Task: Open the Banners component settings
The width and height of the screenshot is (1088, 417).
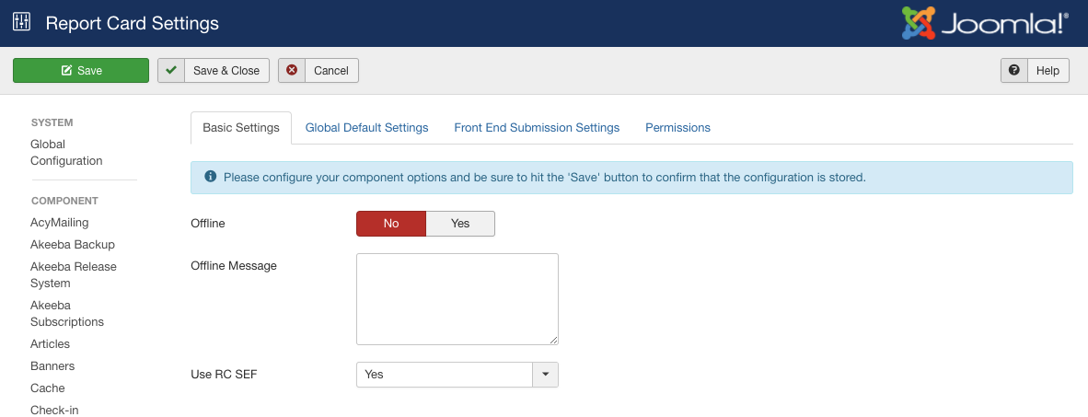Action: coord(52,365)
